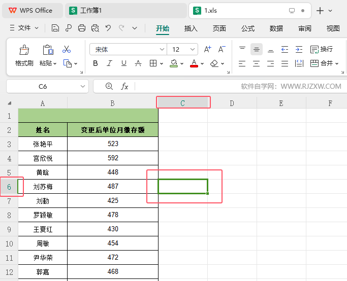Click the 变更后单位月缴存额 header cell

coord(113,130)
